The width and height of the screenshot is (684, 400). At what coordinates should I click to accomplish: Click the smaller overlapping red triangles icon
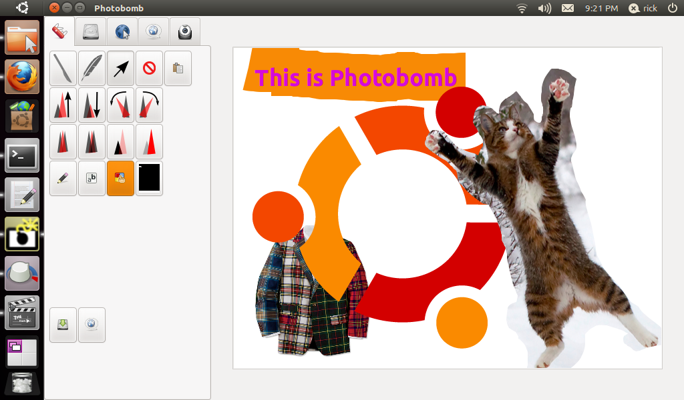coord(63,141)
